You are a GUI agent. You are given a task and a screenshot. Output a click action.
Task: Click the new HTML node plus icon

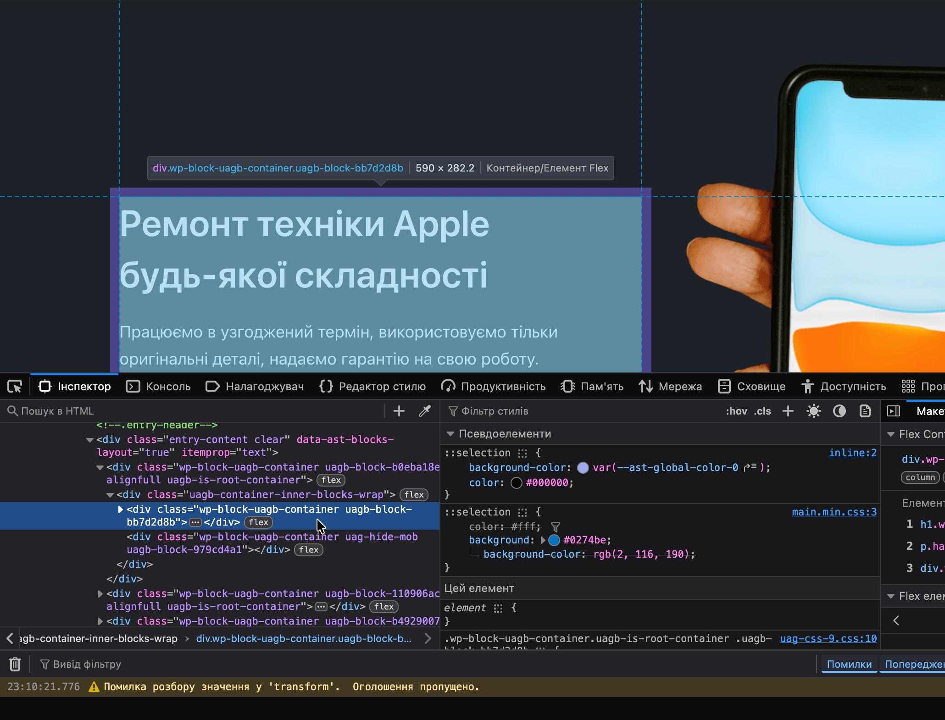(399, 411)
